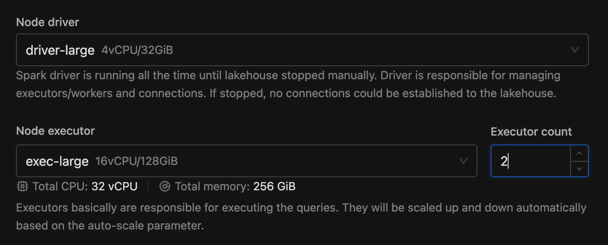Select the Total CPU 32 vCPU readout
This screenshot has height=245, width=608.
(x=85, y=187)
